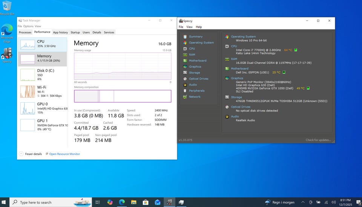Switch to the Startup tab
The width and height of the screenshot is (362, 207).
[75, 32]
